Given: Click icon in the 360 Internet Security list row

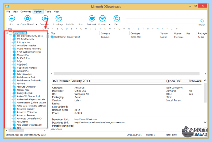Looking at the screenshot, I should pos(52,37).
